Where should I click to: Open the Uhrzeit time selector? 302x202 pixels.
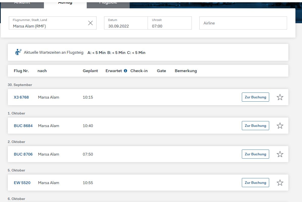[170, 23]
